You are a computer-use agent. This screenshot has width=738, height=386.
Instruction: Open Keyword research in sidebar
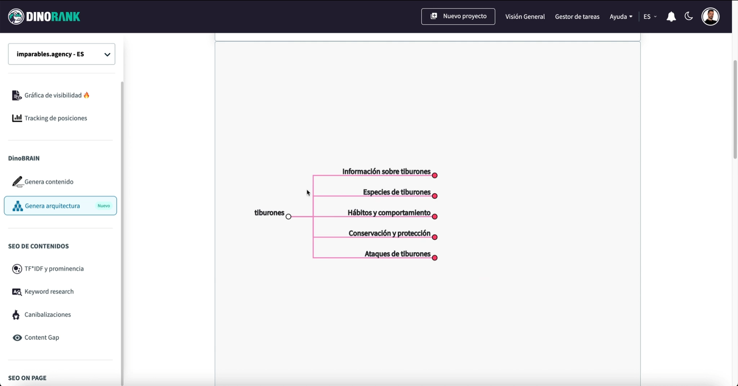point(49,291)
